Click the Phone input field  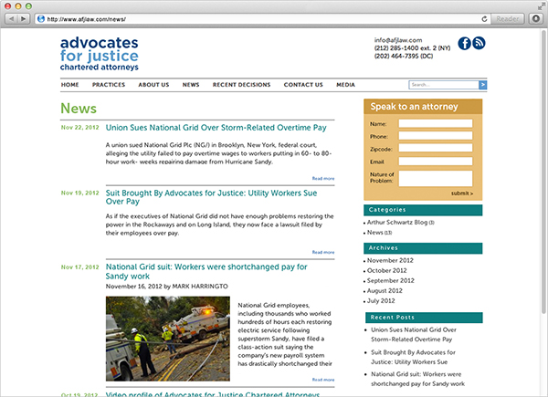click(436, 136)
